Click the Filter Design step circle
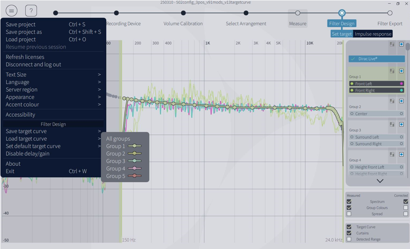Screen dimensions: 410x249 (342, 13)
